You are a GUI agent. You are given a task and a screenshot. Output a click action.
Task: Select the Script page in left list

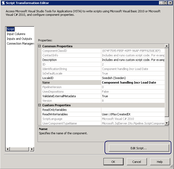pyautogui.click(x=10, y=29)
